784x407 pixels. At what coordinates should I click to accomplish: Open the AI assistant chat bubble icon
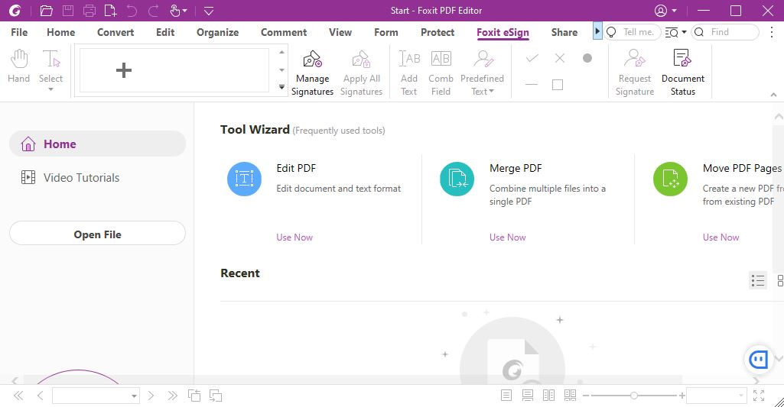[x=759, y=359]
